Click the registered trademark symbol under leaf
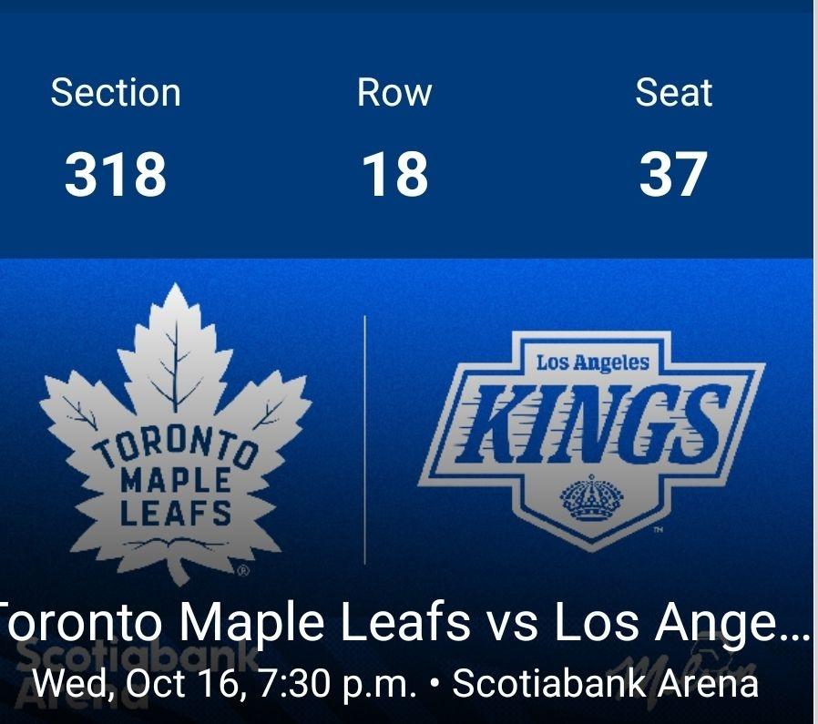 point(243,571)
